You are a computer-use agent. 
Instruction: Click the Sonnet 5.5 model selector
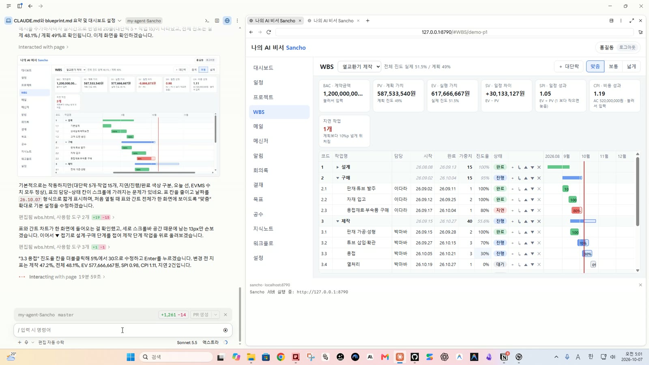point(187,342)
